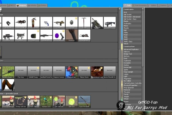Select the Dynamite tool
This screenshot has width=172, height=115.
point(132,63)
